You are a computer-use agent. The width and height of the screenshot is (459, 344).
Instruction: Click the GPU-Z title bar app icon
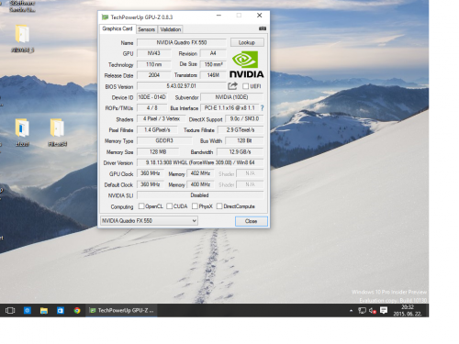105,17
